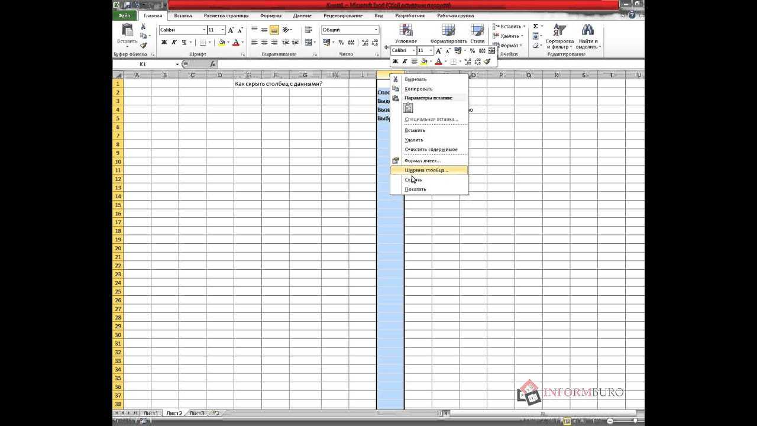Open the Формат dropdown in Ячейки group
This screenshot has width=757, height=426.
507,46
